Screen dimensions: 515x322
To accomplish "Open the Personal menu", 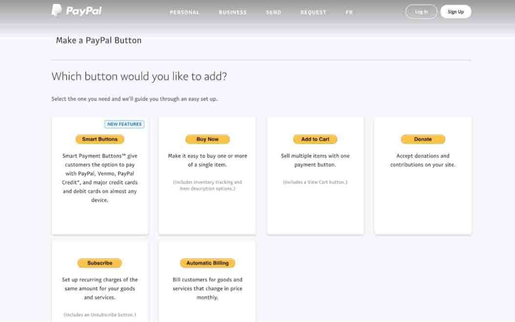I will 184,13.
